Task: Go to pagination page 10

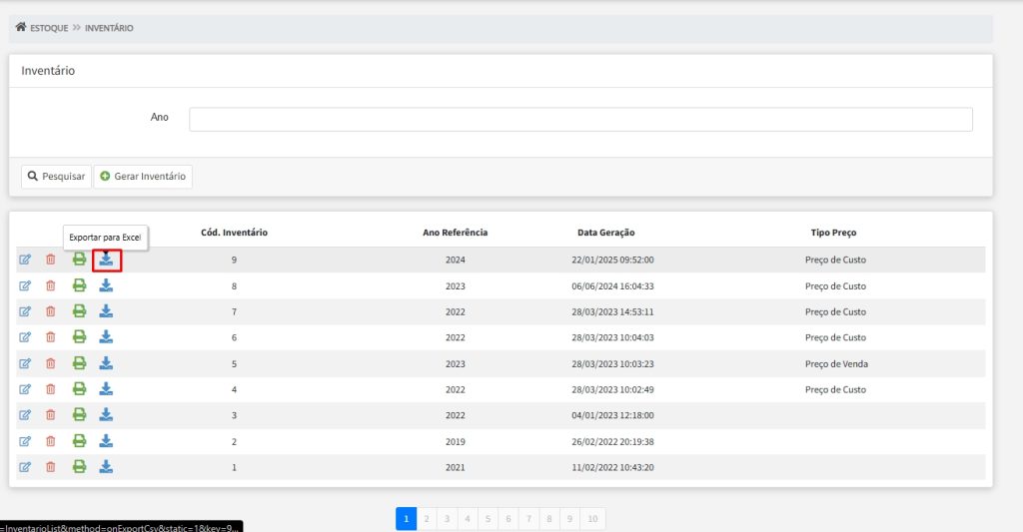Action: pos(592,519)
